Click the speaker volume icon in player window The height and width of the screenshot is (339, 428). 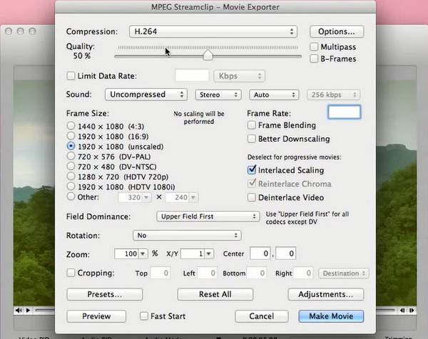[x=19, y=310]
